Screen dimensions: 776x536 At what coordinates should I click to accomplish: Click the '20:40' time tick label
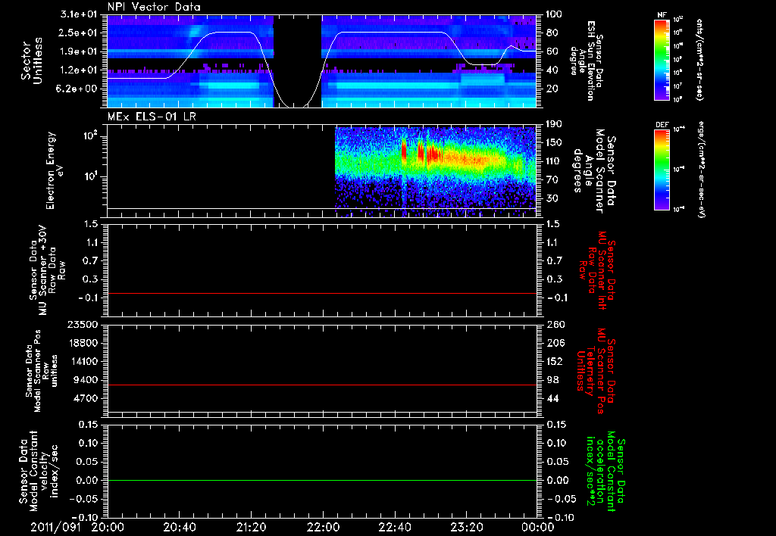point(180,527)
